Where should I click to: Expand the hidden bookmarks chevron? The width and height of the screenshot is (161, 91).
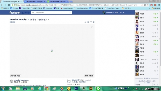pyautogui.click(x=149, y=8)
